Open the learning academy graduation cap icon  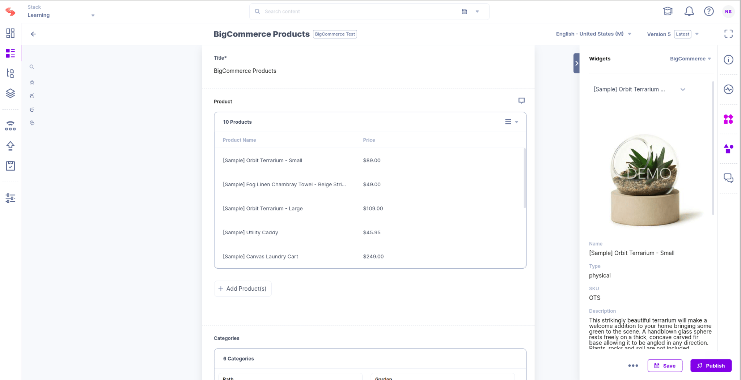[668, 11]
